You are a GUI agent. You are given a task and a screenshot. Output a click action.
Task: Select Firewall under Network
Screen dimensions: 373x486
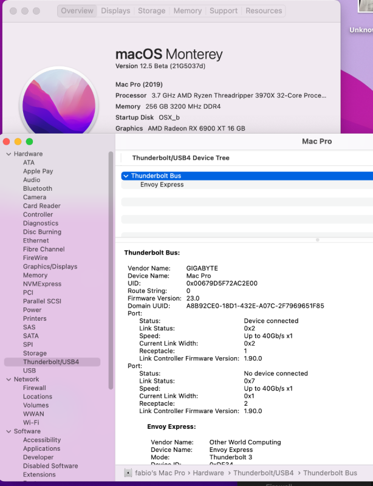point(35,388)
